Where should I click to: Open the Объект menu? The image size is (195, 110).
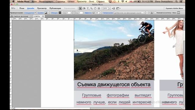coord(71,2)
